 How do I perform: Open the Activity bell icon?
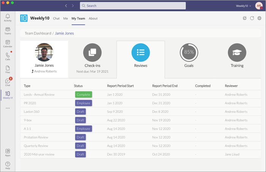[8, 18]
